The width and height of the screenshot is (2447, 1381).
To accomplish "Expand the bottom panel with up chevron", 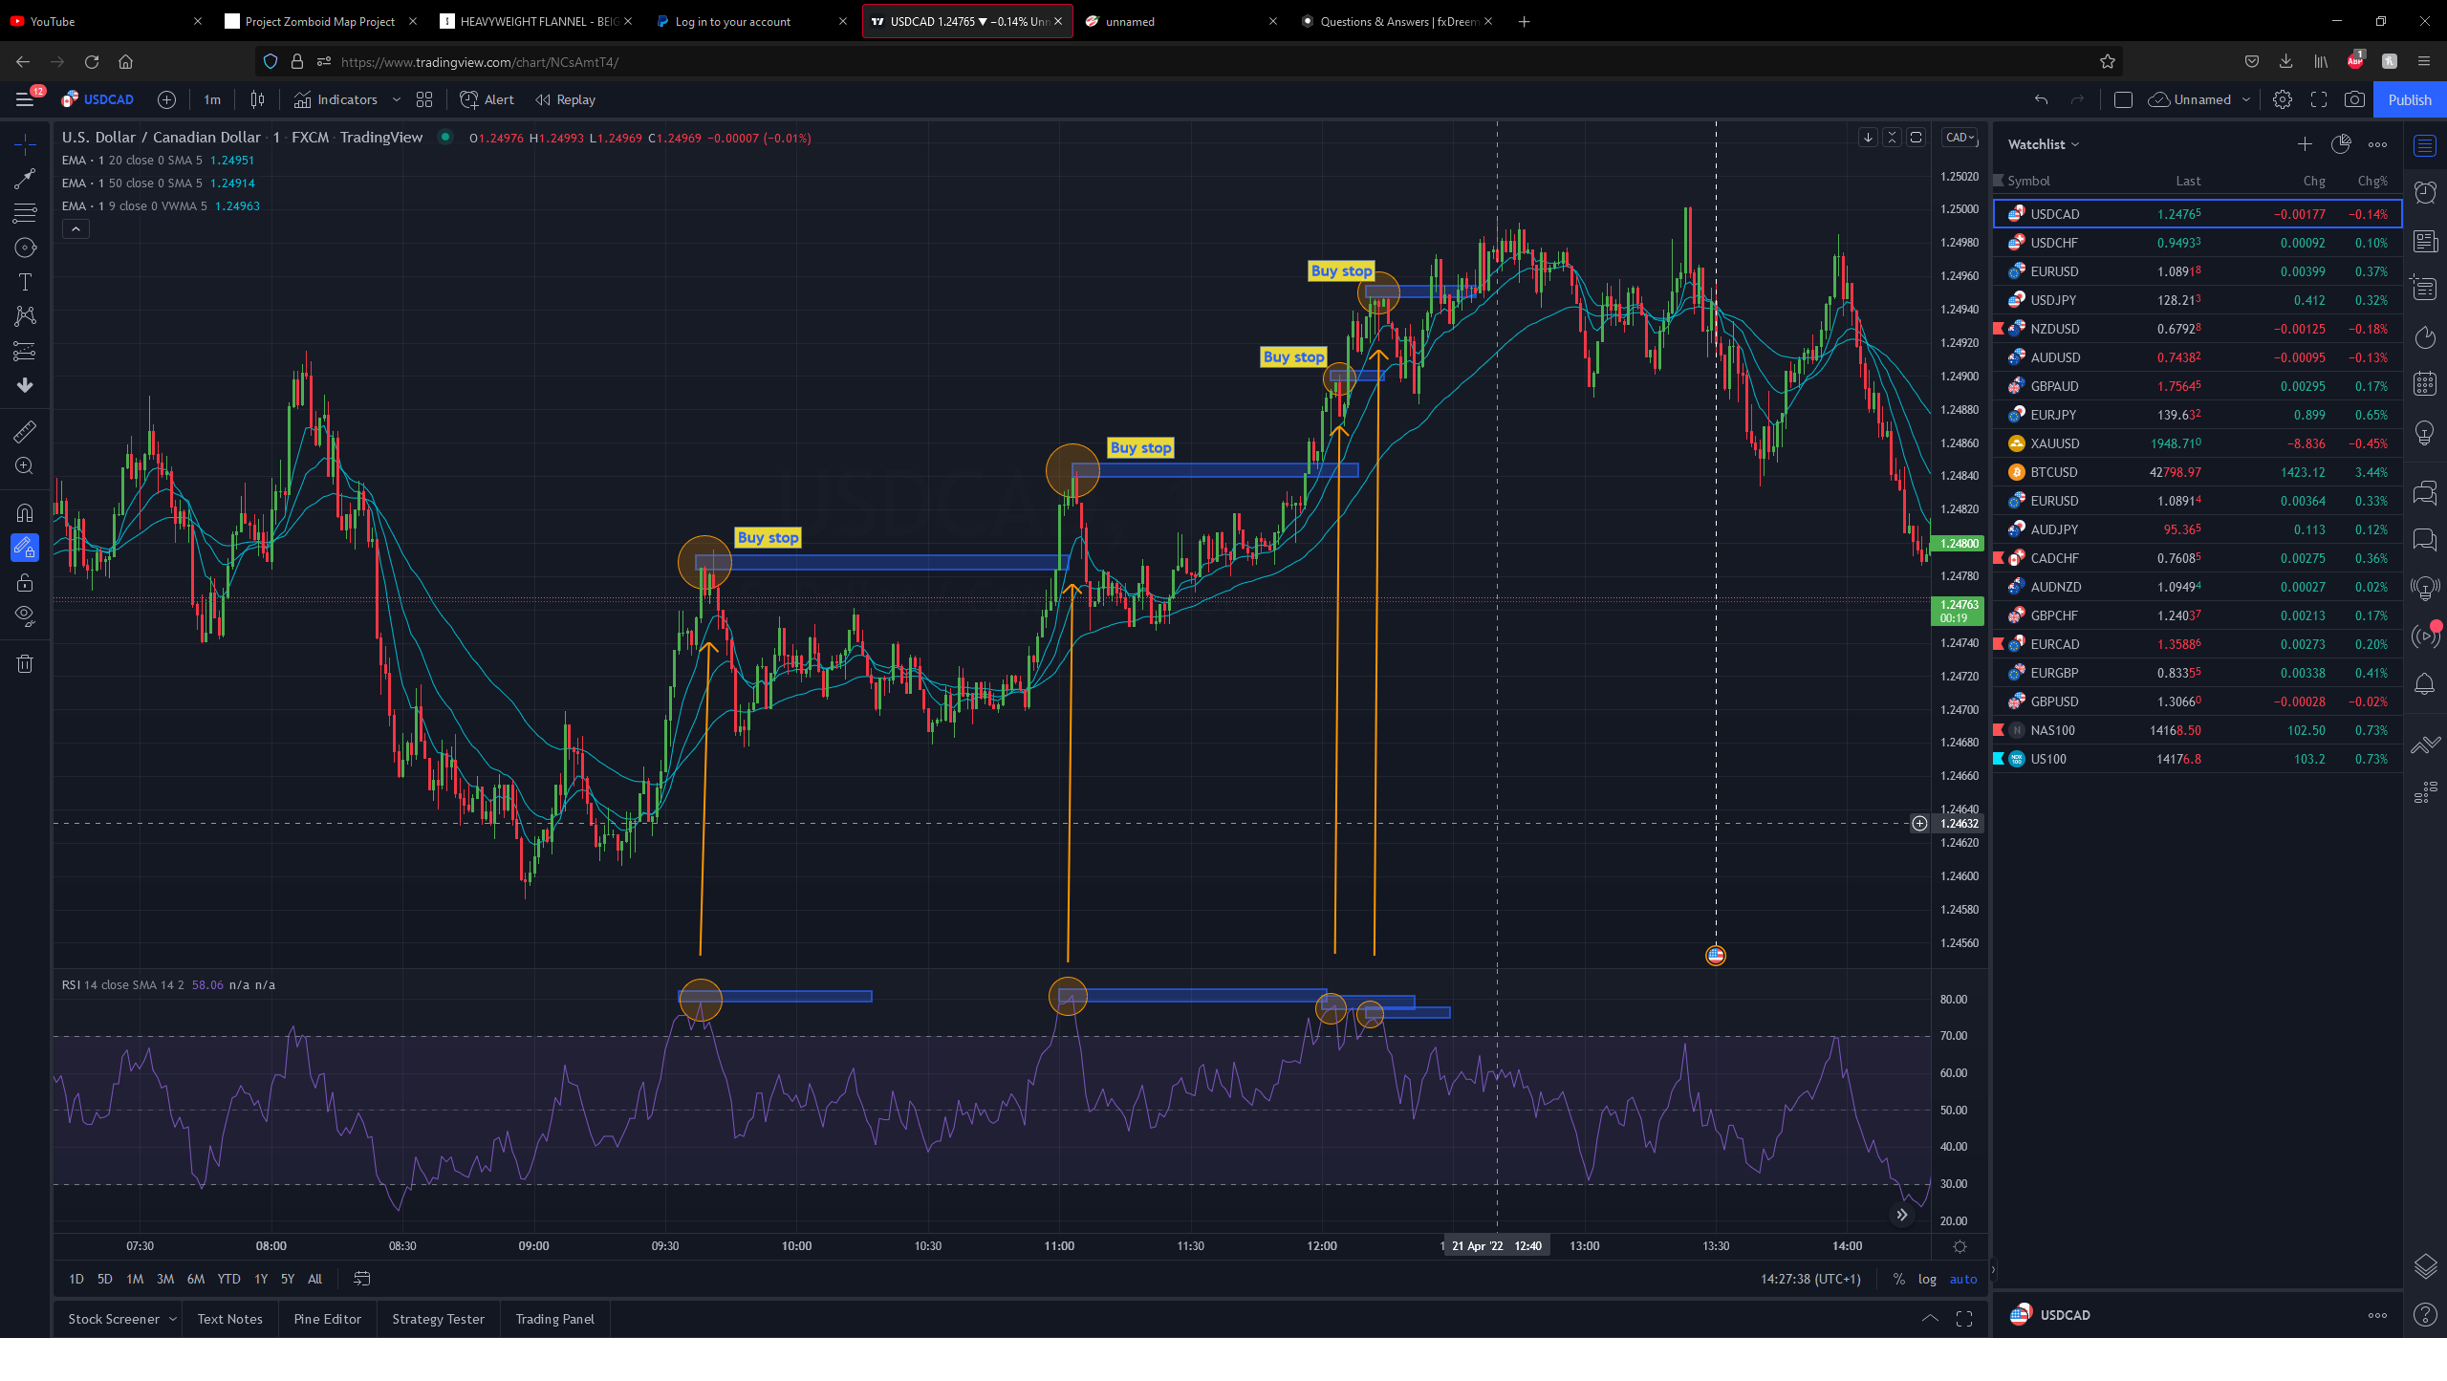I will pyautogui.click(x=1930, y=1319).
